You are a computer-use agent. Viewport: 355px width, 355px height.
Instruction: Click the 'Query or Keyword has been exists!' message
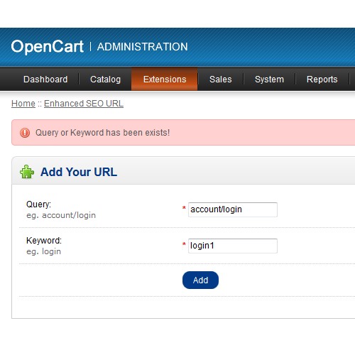pyautogui.click(x=102, y=133)
